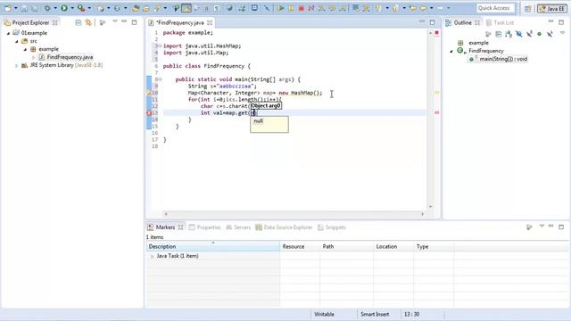This screenshot has width=571, height=321.
Task: Click the editor horizontal scrollbar
Action: (294, 214)
